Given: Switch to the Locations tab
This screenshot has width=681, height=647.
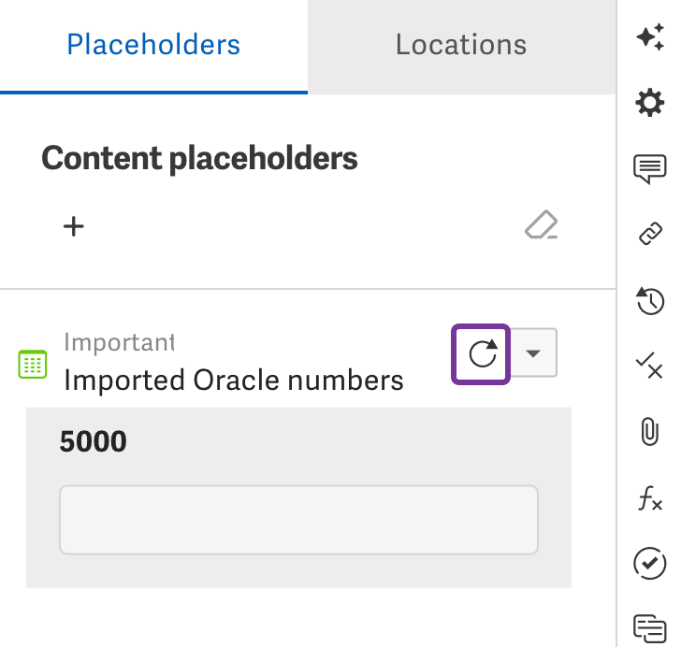Looking at the screenshot, I should 461,46.
